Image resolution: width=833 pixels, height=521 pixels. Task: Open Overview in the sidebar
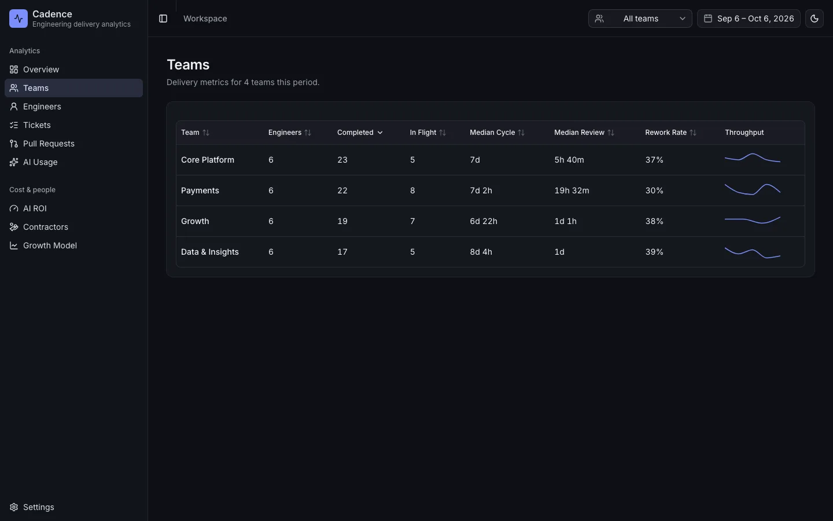(x=73, y=69)
